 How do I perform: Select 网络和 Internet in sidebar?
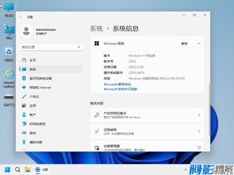coord(51,87)
